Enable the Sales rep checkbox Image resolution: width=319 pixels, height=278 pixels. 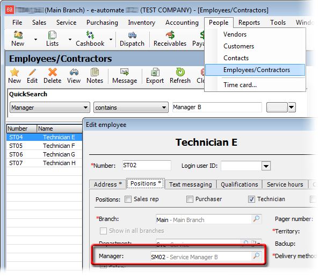[x=128, y=199]
